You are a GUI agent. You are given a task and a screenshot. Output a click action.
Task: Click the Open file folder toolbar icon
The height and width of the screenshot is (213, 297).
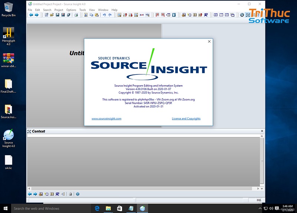[52, 15]
